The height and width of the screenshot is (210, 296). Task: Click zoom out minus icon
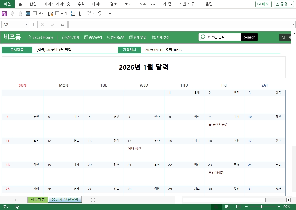246,207
